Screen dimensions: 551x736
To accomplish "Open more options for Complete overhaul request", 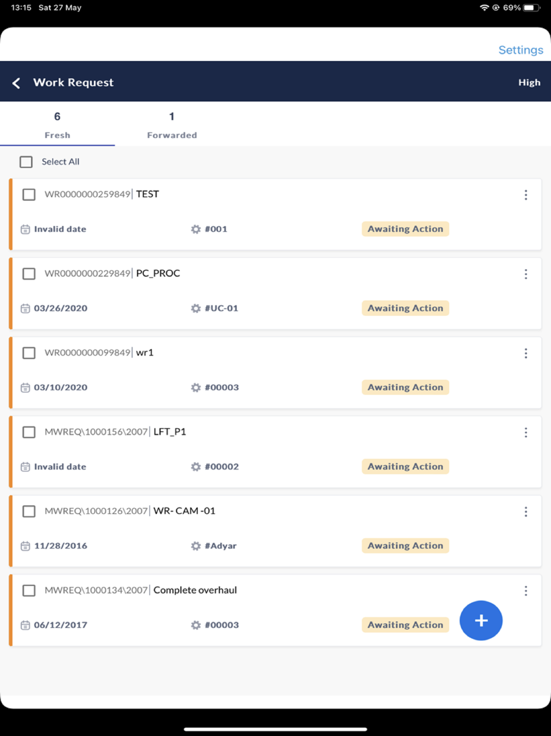I will click(526, 591).
